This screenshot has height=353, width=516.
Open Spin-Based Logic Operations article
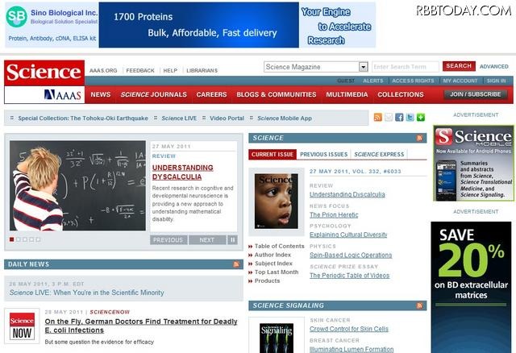click(x=351, y=255)
